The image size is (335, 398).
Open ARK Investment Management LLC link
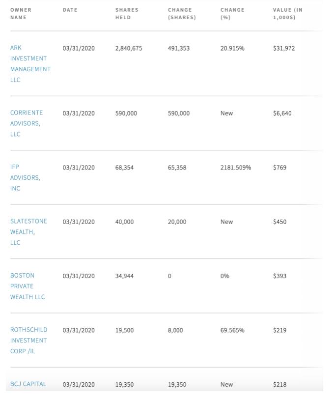click(x=30, y=64)
